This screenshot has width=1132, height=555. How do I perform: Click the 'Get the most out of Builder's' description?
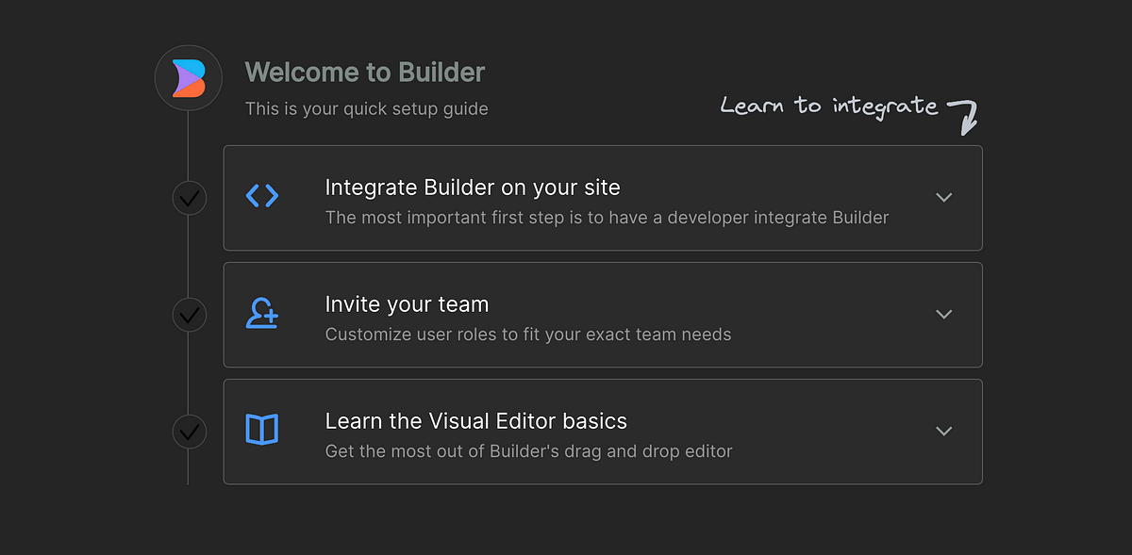(x=529, y=451)
